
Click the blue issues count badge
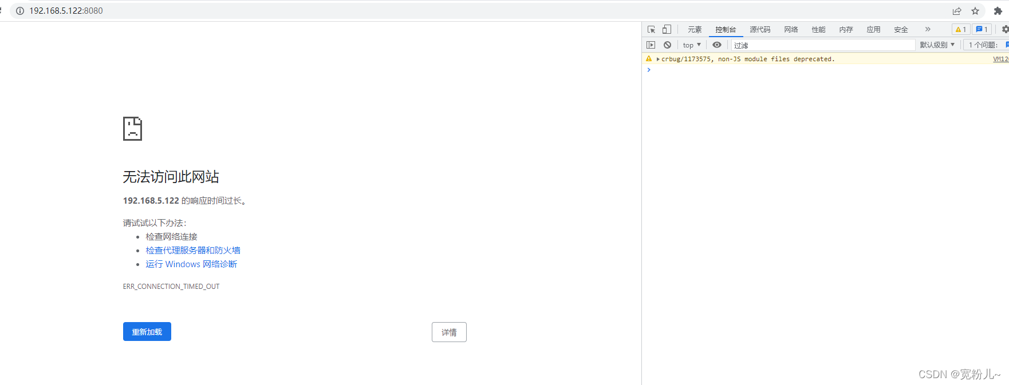click(982, 29)
